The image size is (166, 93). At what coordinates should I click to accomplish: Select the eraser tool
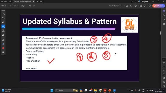point(3,40)
